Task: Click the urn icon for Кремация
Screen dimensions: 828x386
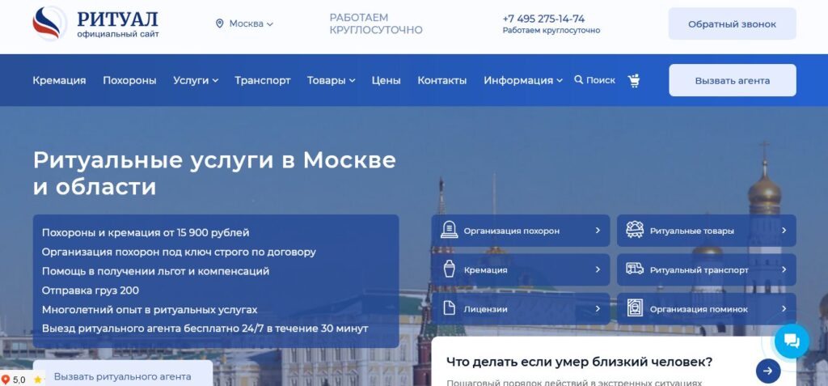Action: [449, 269]
